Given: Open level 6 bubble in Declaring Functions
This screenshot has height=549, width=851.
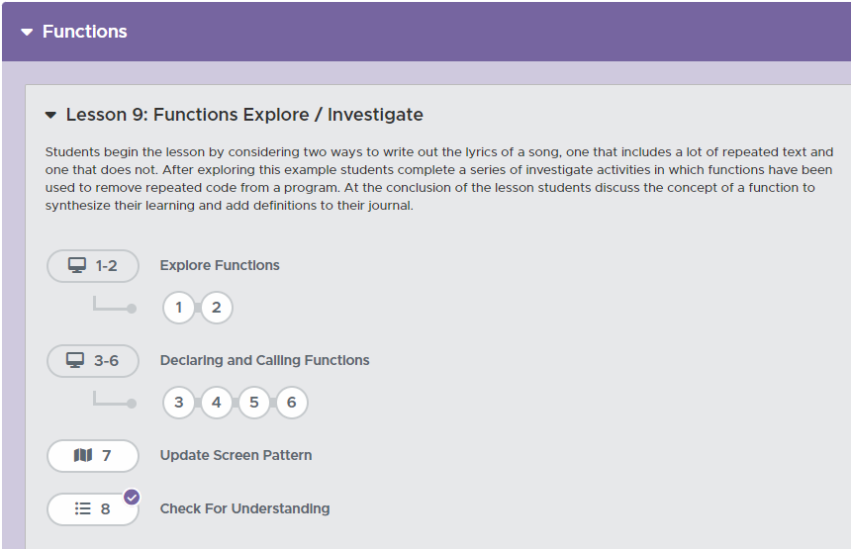Looking at the screenshot, I should pos(292,403).
